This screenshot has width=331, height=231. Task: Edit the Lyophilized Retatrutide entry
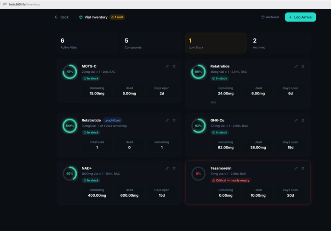pos(167,121)
